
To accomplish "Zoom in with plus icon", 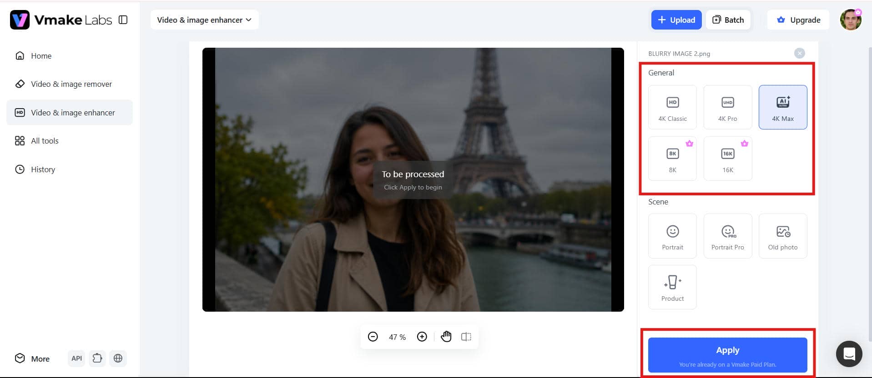I will coord(422,337).
